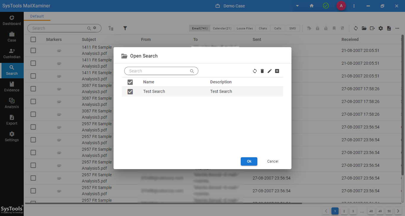This screenshot has width=405, height=216.
Task: Click the export arrow toolbar icon
Action: [x=372, y=28]
